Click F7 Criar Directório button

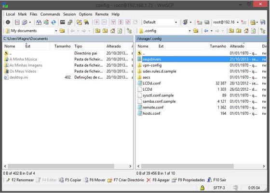coord(126,180)
